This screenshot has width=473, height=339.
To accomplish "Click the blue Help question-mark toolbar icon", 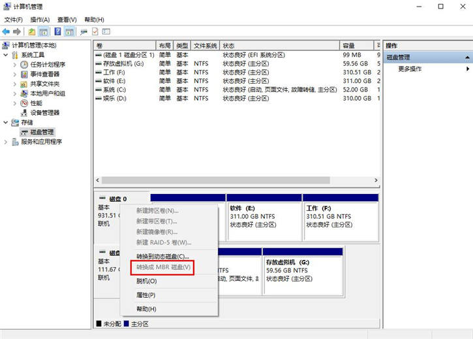I will (57, 31).
